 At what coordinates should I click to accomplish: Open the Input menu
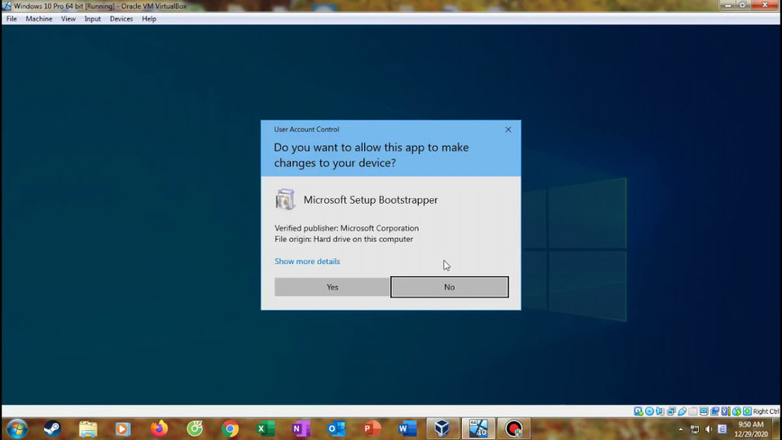pos(92,19)
